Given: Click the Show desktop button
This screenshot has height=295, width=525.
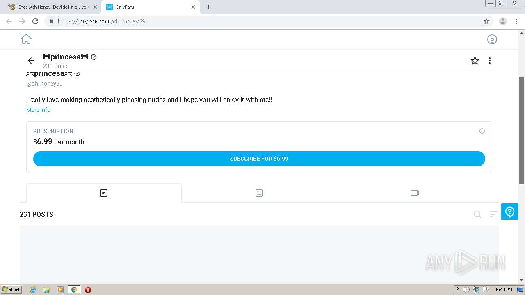Looking at the screenshot, I should tap(520, 290).
